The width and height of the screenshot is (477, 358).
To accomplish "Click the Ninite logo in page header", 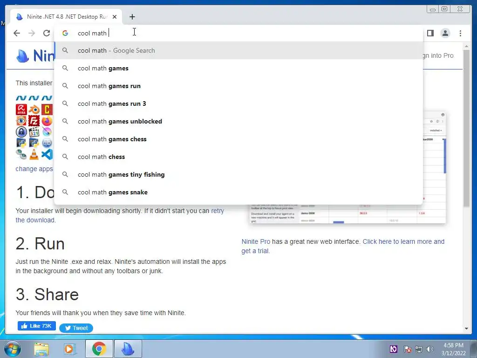I will click(34, 56).
